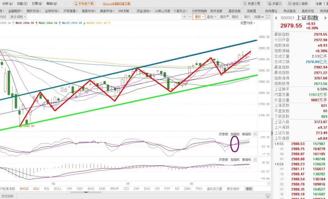The width and height of the screenshot is (328, 199).
Task: Open 分析师指数 nav item
Action: (x=199, y=11)
